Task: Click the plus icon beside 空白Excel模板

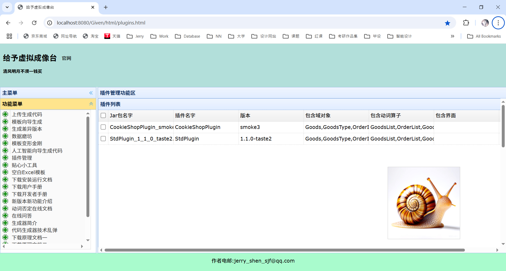Action: coord(6,172)
